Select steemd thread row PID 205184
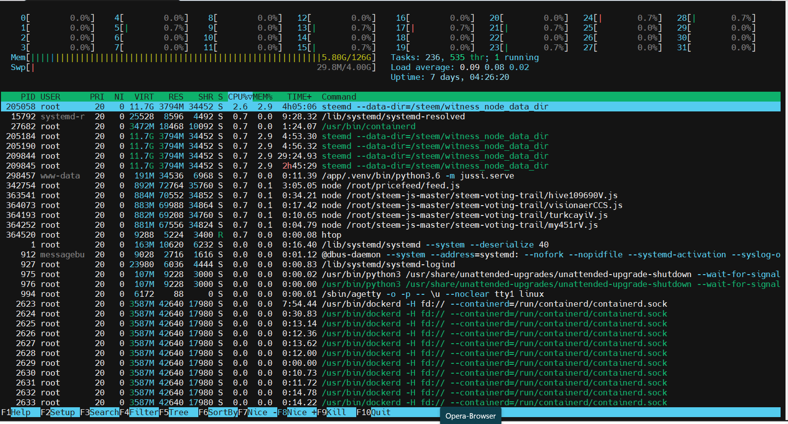The image size is (788, 424). [391, 136]
